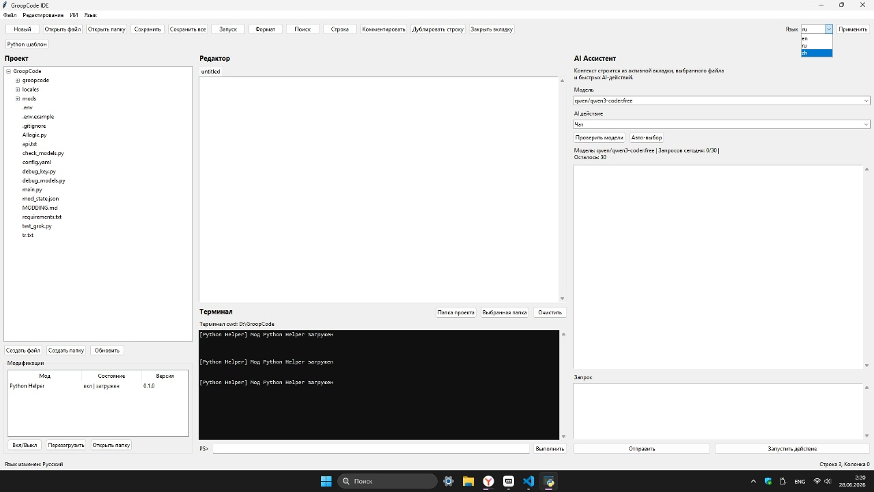The height and width of the screenshot is (492, 874).
Task: Click the Windows Security shield tray icon
Action: pos(768,481)
